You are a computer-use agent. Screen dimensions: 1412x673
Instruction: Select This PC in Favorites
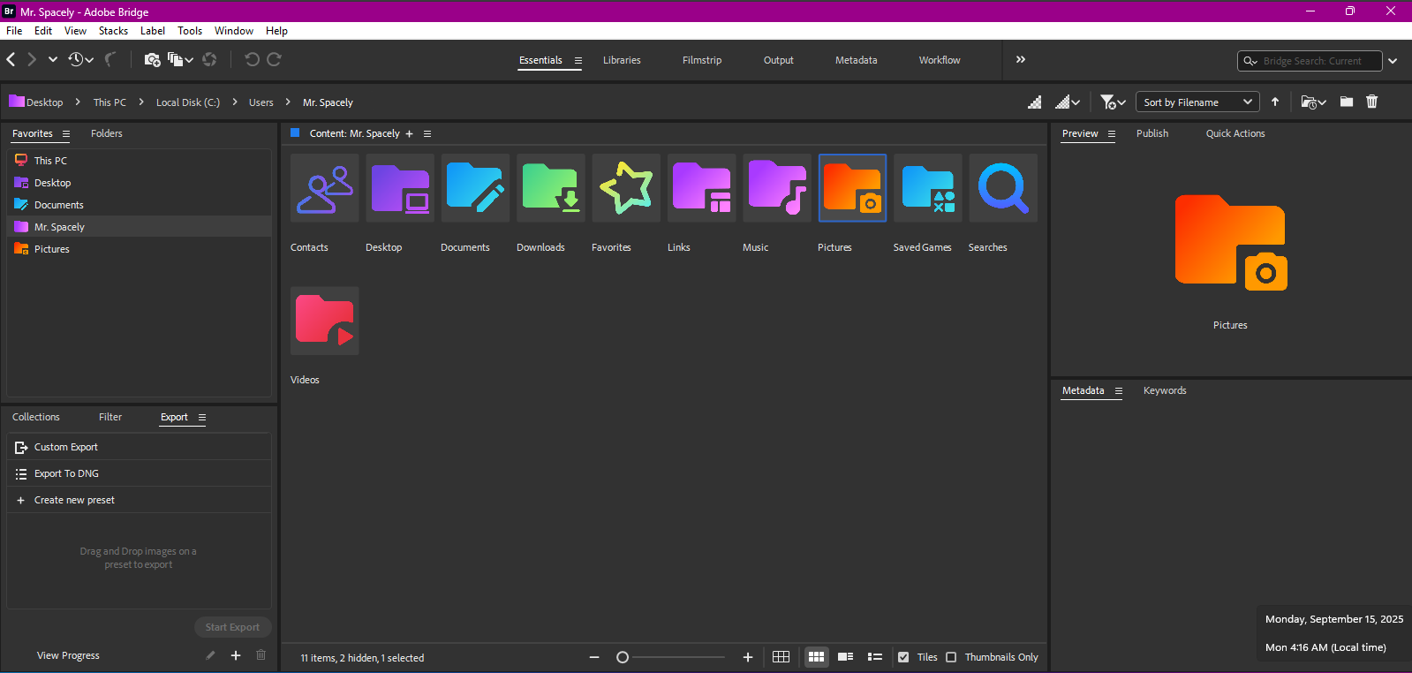pyautogui.click(x=139, y=161)
